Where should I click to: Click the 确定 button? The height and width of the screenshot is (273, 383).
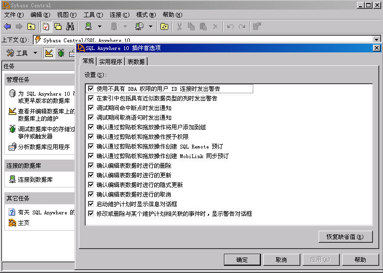[242, 260]
